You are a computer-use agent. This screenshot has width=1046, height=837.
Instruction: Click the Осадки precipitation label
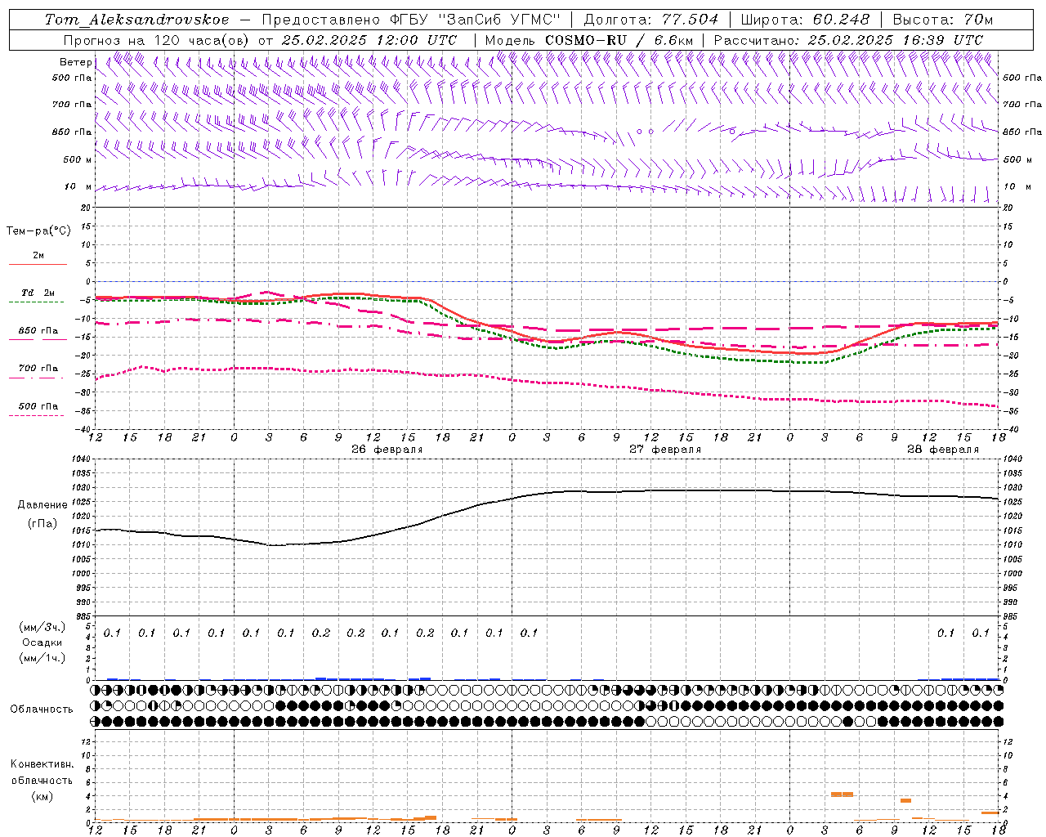point(42,643)
